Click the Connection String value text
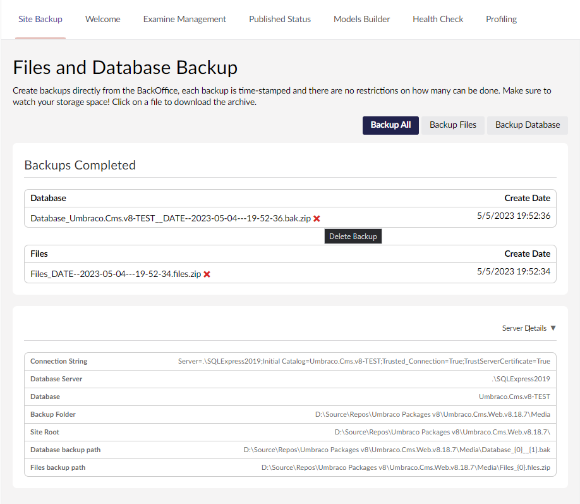Screen dimensions: 580x504 coord(364,362)
